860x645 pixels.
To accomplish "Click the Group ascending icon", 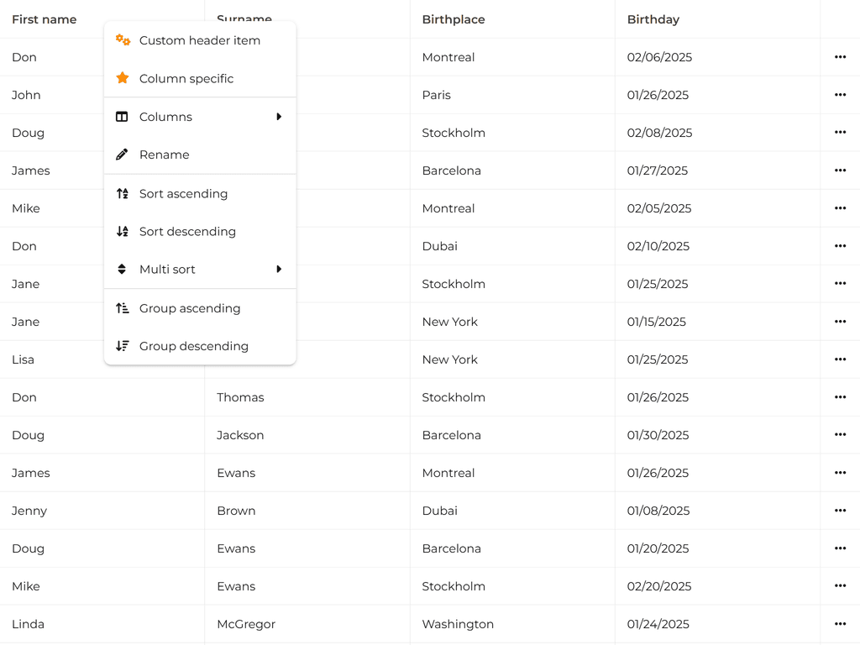I will pos(123,308).
